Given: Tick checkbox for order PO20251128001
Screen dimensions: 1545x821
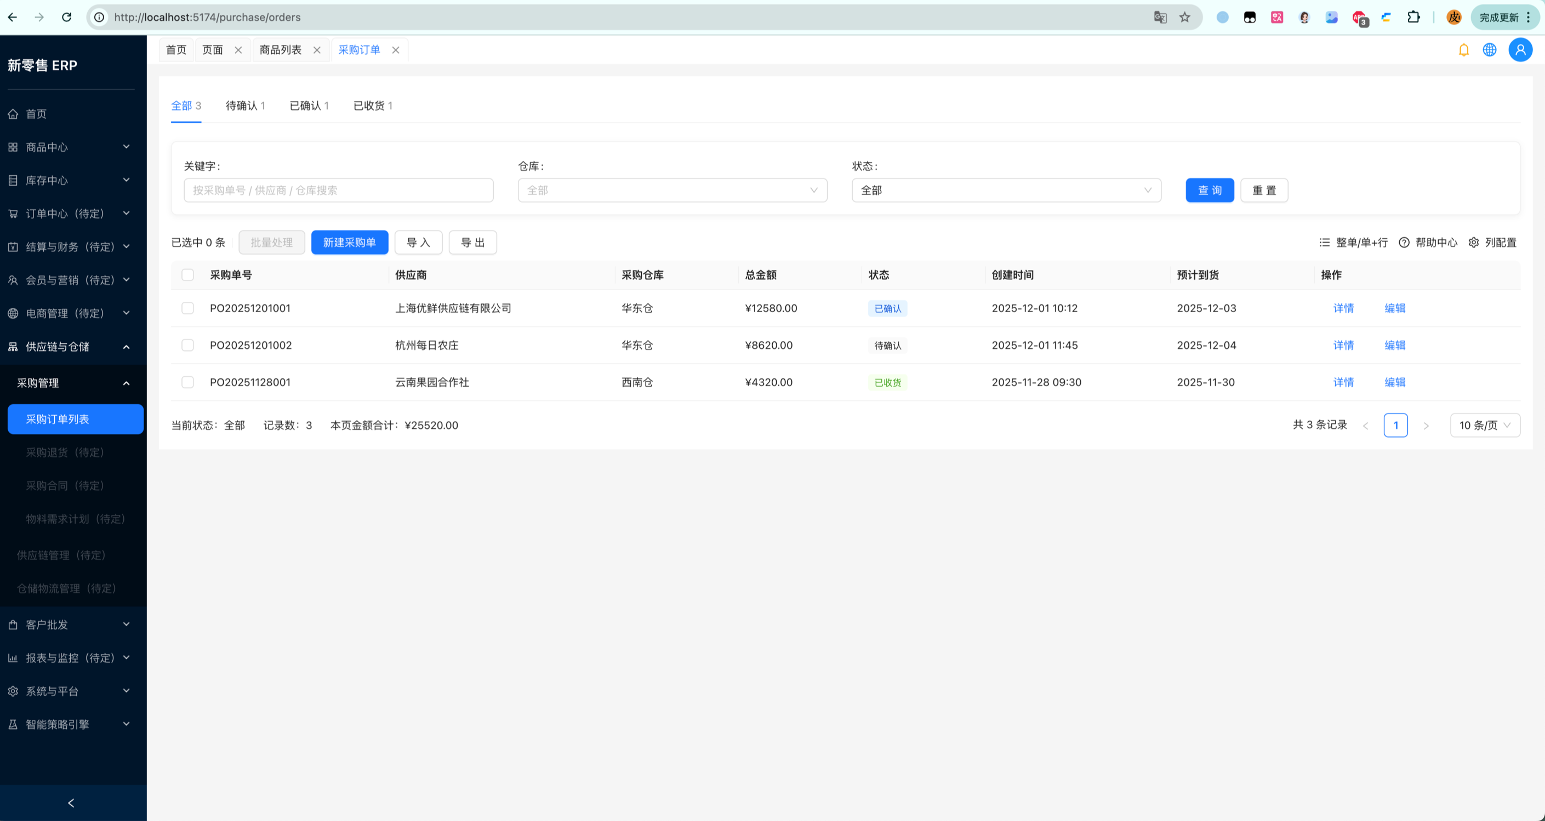Looking at the screenshot, I should click(188, 382).
